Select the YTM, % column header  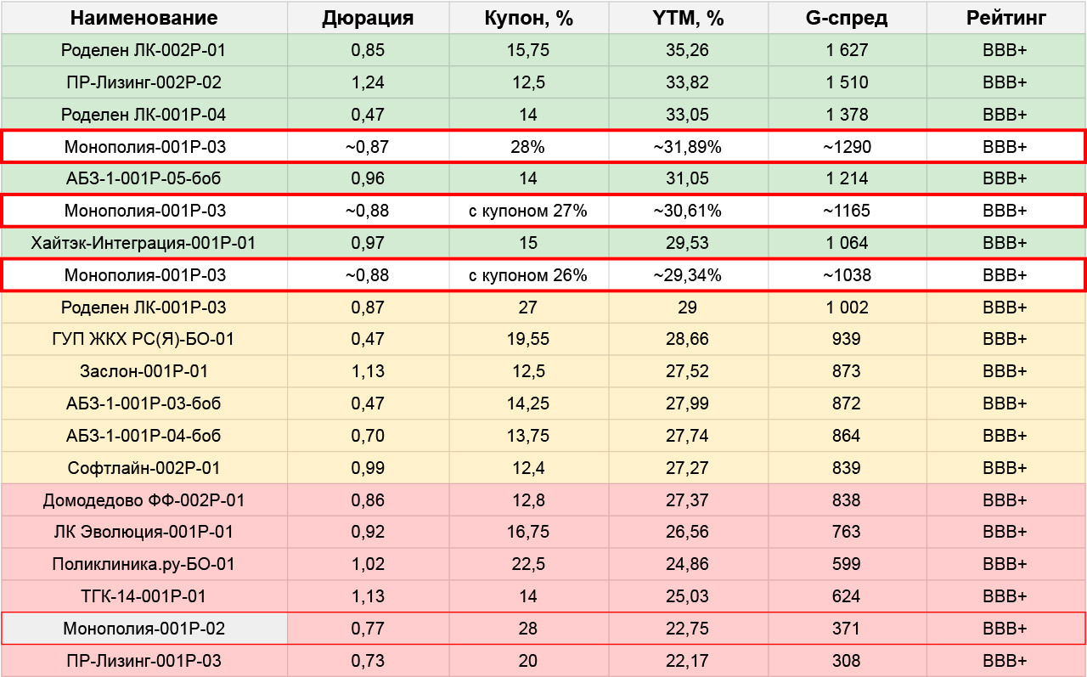coord(688,18)
